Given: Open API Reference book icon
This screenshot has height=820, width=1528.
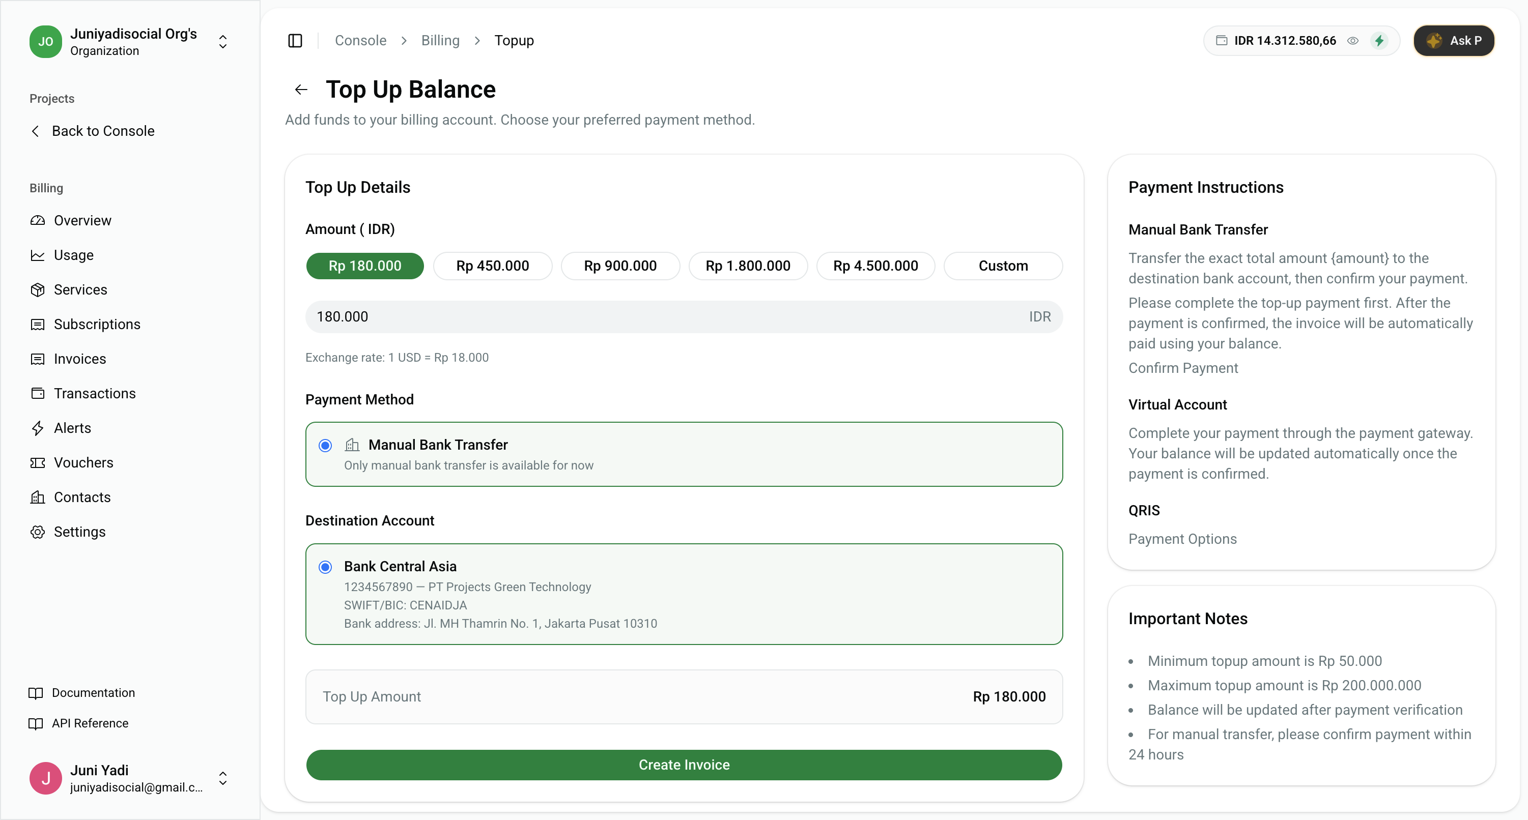Looking at the screenshot, I should point(36,723).
